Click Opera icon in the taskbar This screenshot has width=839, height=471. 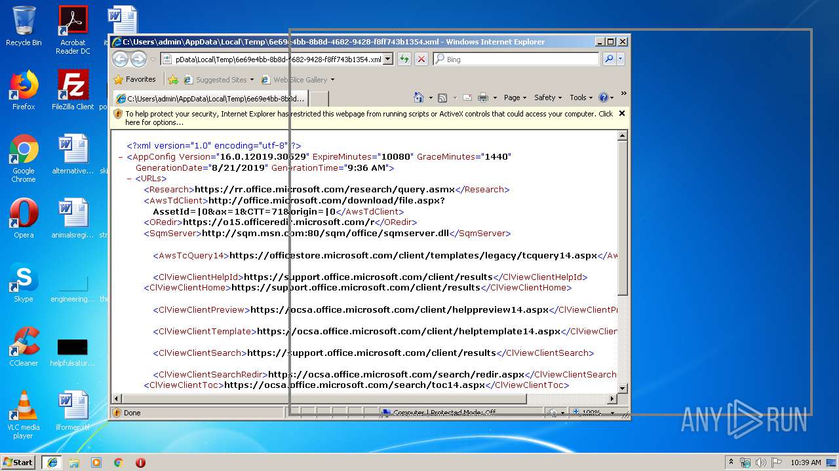140,462
